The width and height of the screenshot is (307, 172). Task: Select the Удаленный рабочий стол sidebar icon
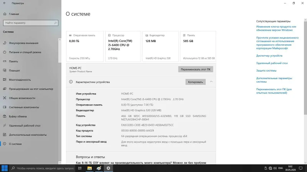tap(5, 125)
